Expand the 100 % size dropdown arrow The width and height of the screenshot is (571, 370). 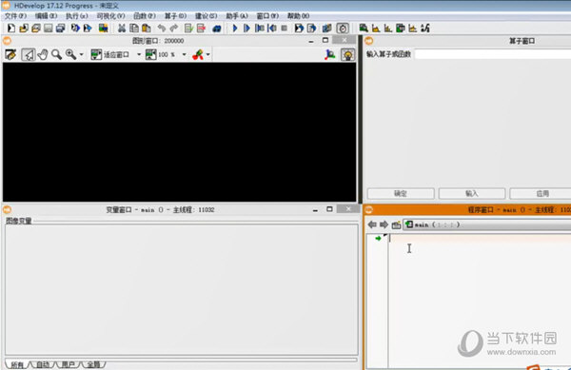(185, 54)
